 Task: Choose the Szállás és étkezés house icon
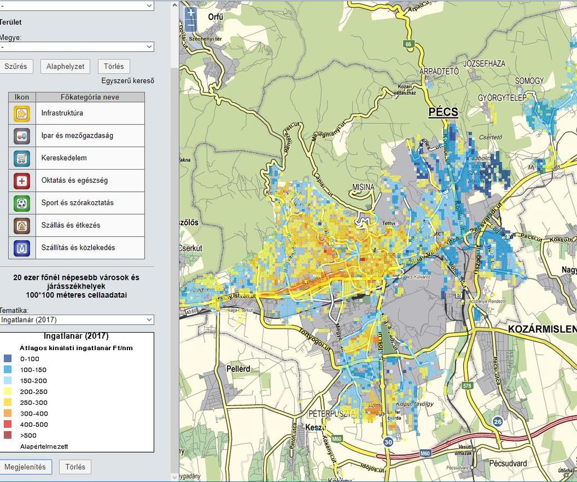22,225
